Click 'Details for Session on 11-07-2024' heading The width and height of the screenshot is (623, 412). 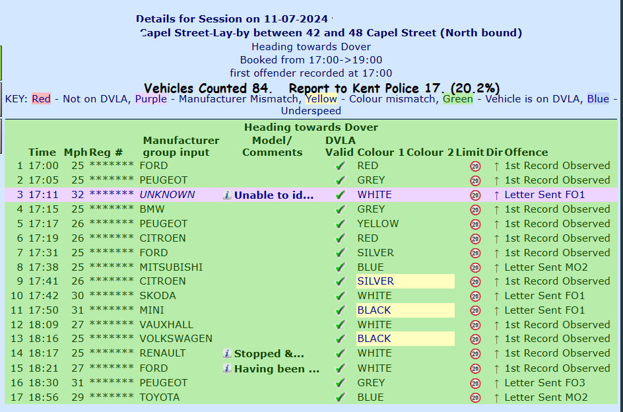point(232,19)
